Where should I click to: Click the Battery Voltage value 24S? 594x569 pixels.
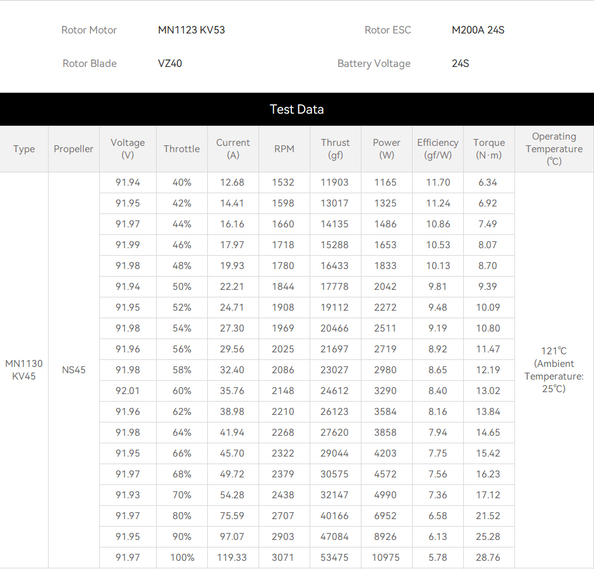pyautogui.click(x=460, y=63)
